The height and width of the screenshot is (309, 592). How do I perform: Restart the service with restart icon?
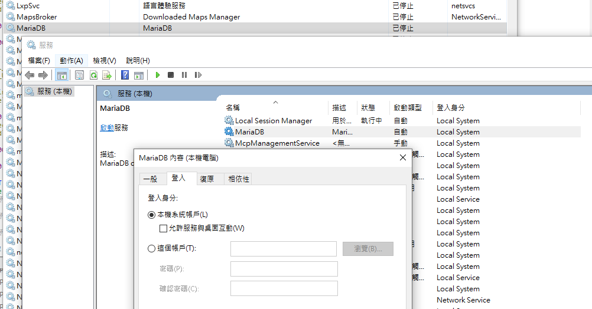pyautogui.click(x=198, y=75)
